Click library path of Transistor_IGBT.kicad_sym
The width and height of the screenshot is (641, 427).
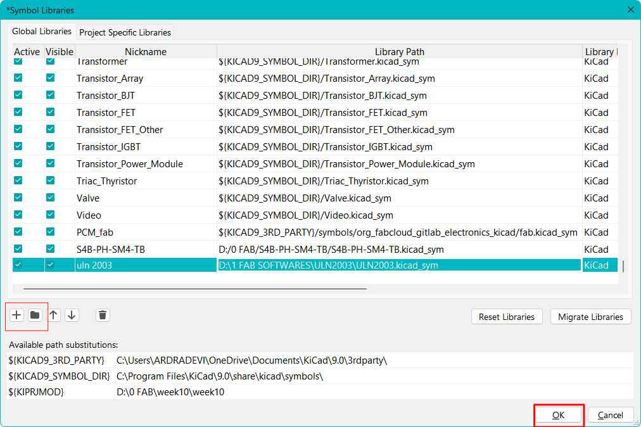(400, 147)
